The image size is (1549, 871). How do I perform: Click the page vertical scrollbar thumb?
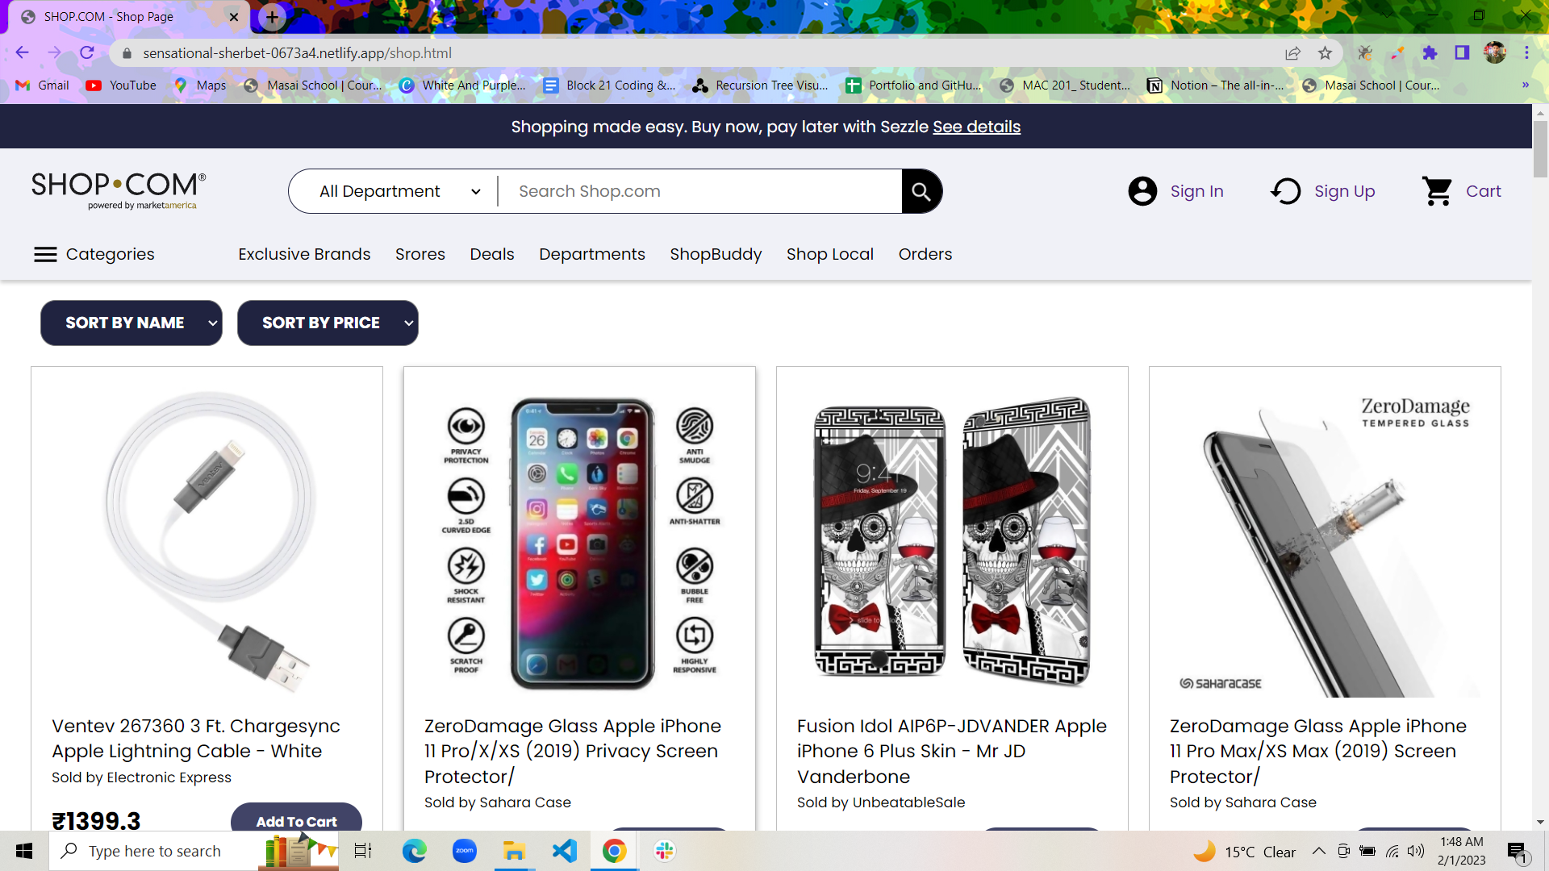click(1540, 149)
